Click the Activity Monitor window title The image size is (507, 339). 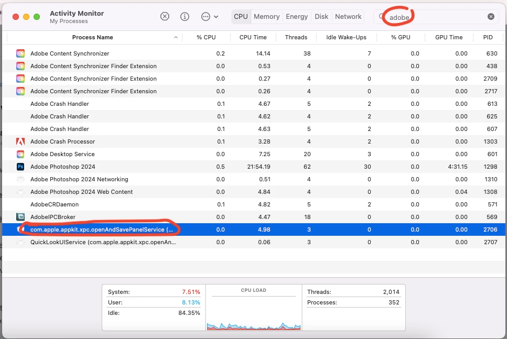[x=77, y=13]
